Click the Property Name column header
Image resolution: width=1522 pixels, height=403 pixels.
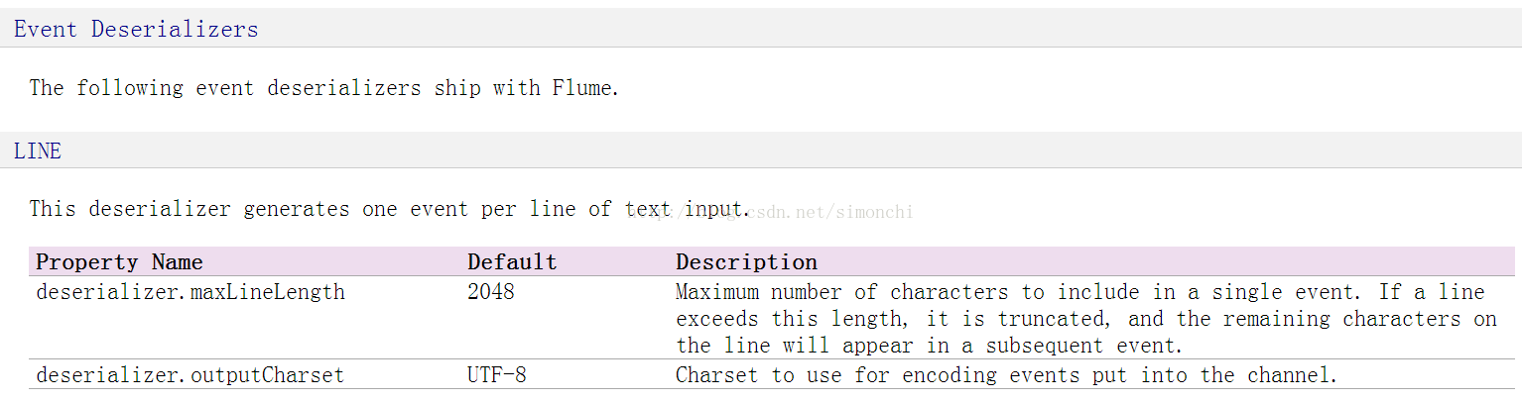pyautogui.click(x=119, y=262)
